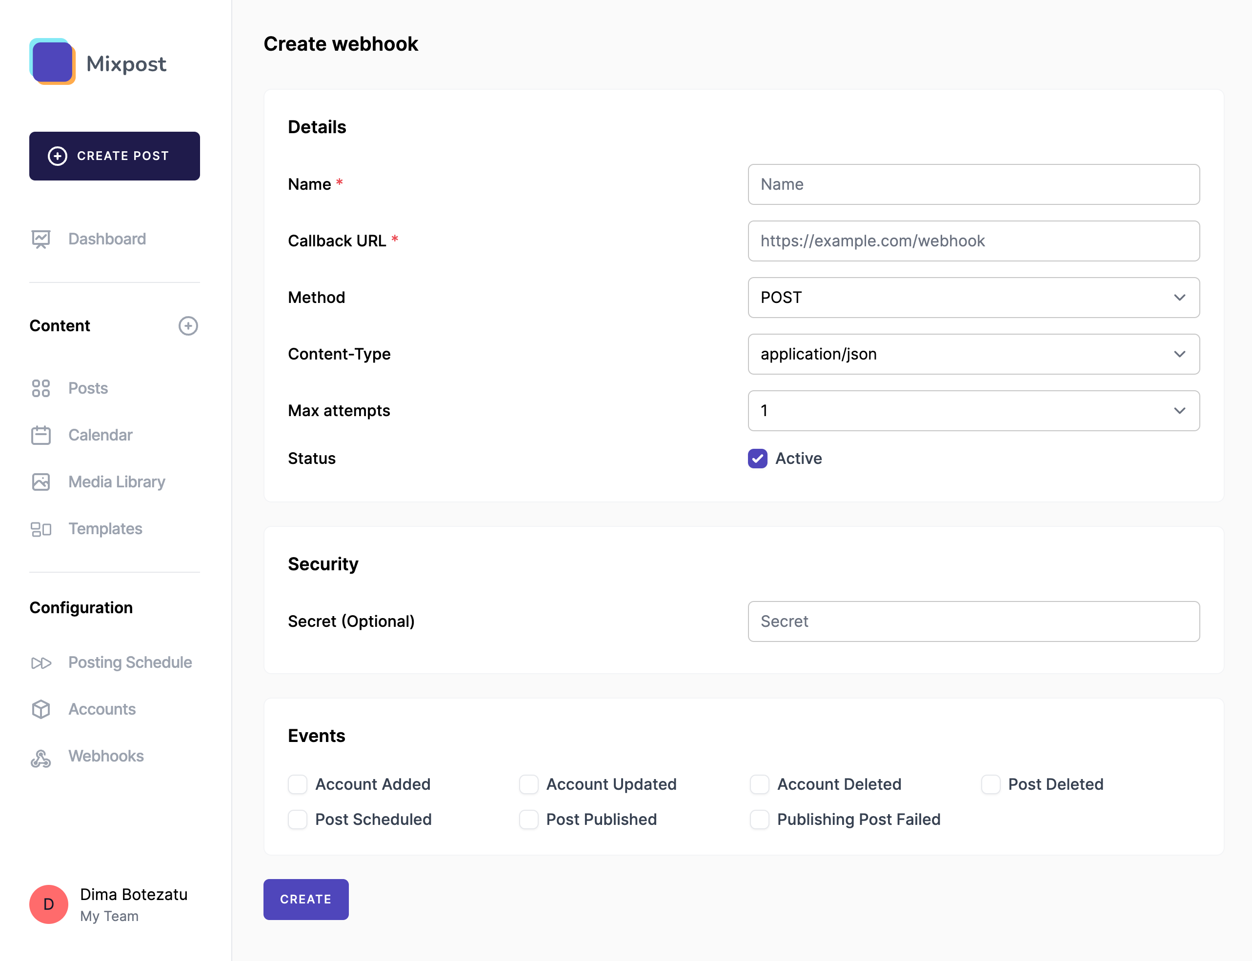Select the Posts grid icon in the sidebar

click(x=40, y=388)
